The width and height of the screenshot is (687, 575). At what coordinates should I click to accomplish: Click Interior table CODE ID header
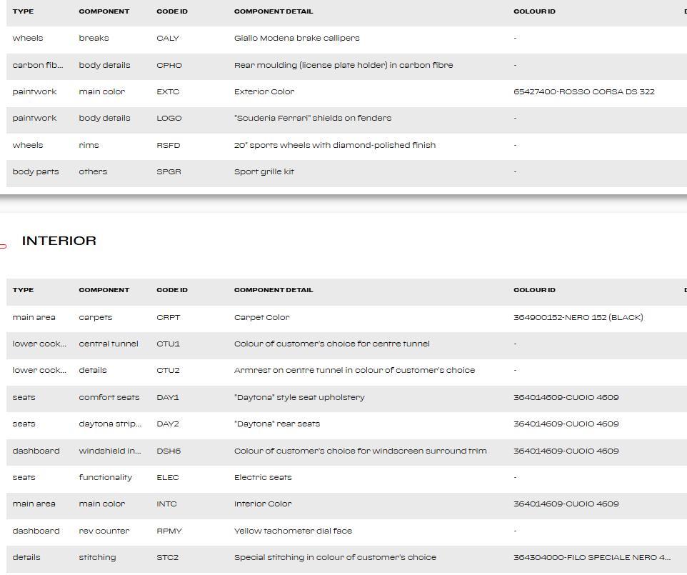(172, 290)
